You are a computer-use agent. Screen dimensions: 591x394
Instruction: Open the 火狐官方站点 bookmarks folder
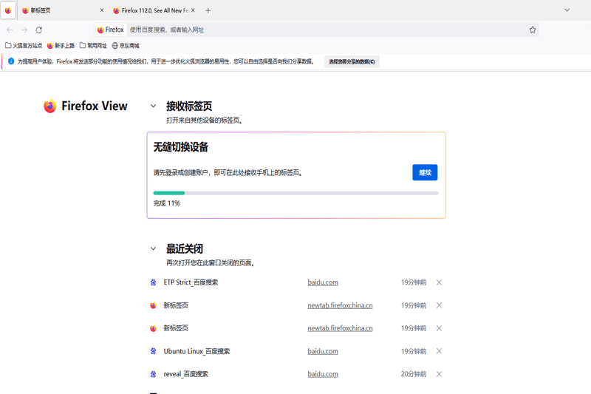pos(24,46)
